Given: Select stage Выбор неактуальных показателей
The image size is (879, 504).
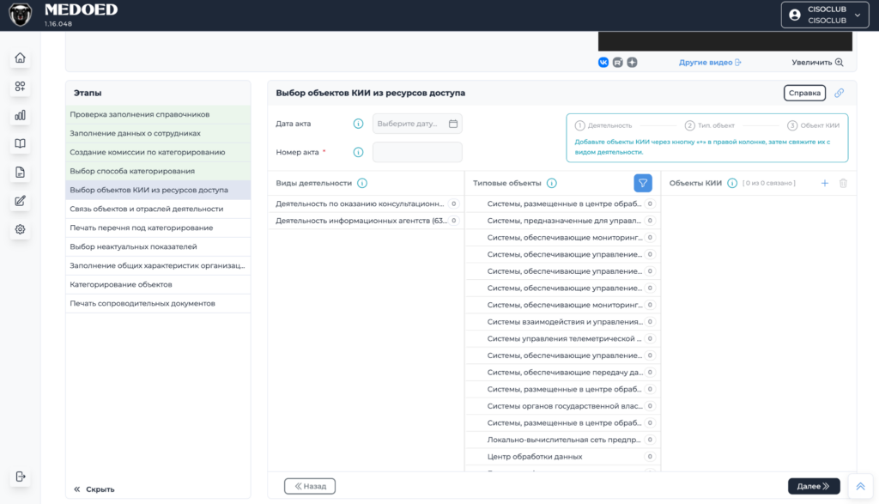Looking at the screenshot, I should click(158, 246).
